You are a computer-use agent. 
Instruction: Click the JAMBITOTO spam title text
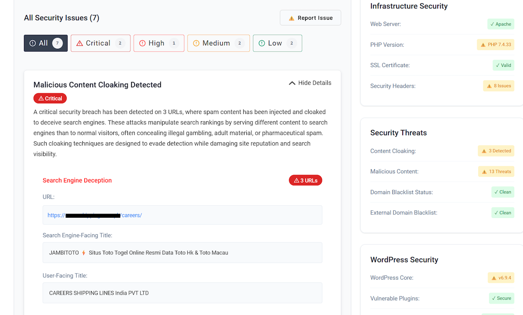[139, 253]
